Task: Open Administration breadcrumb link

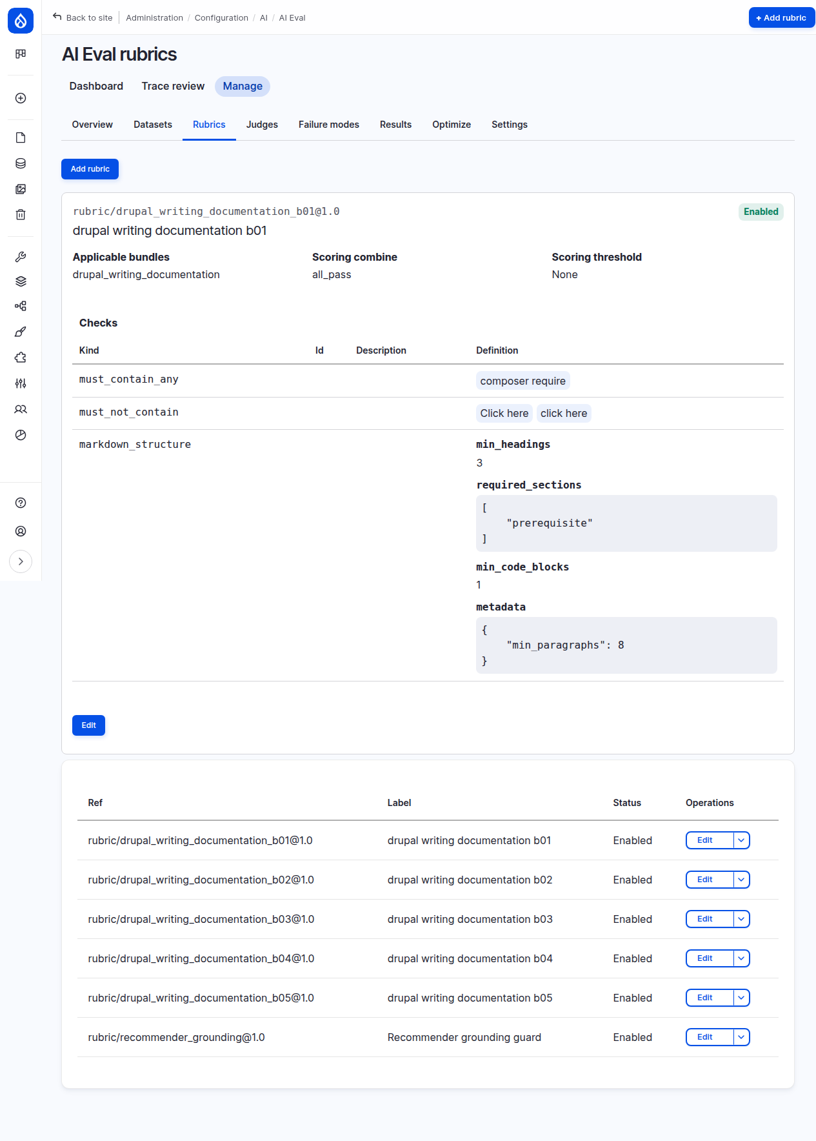Action: (x=154, y=17)
